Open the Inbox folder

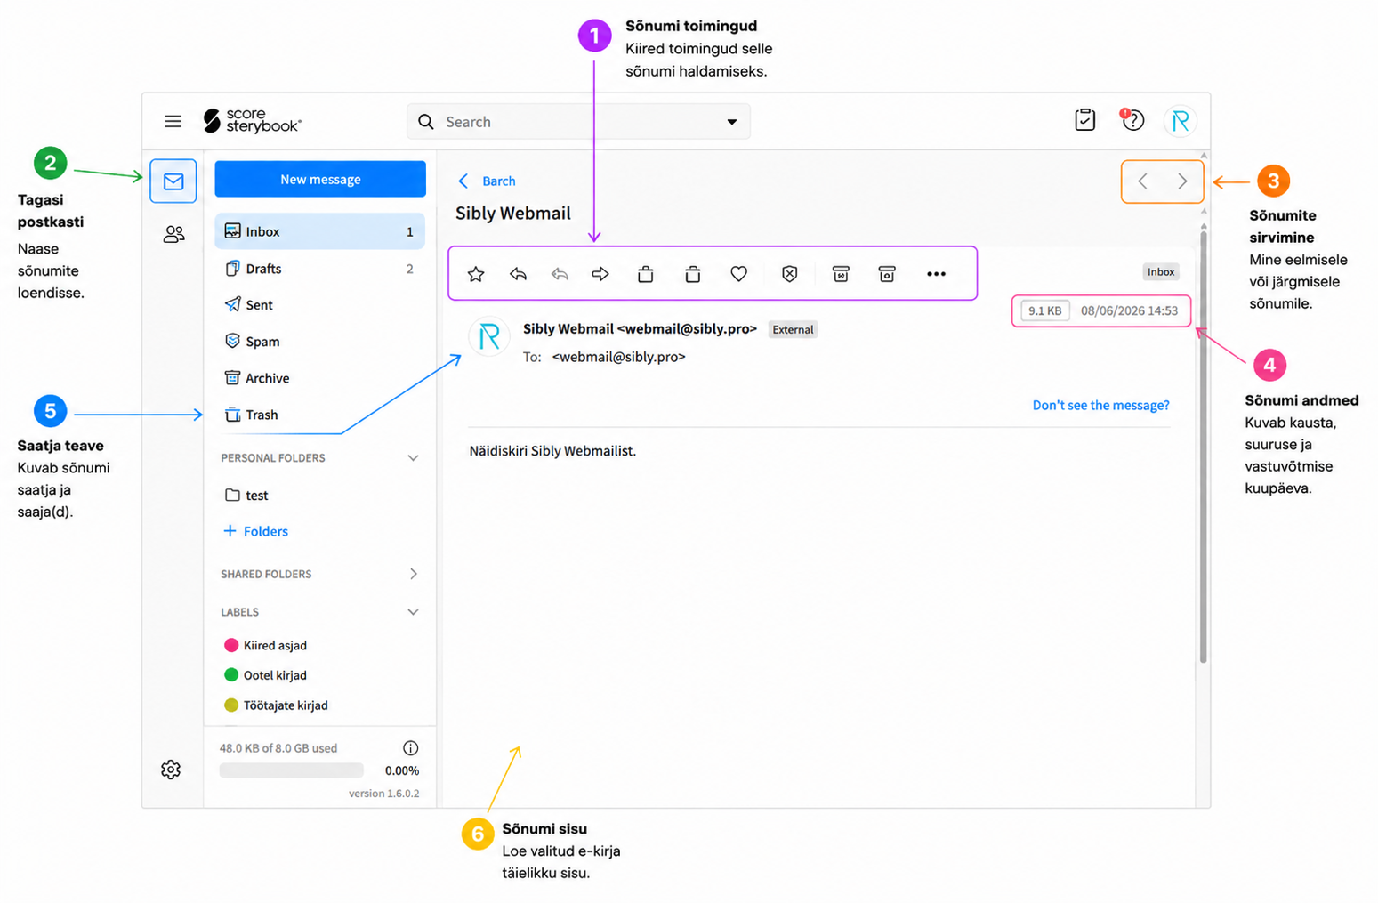pos(319,231)
